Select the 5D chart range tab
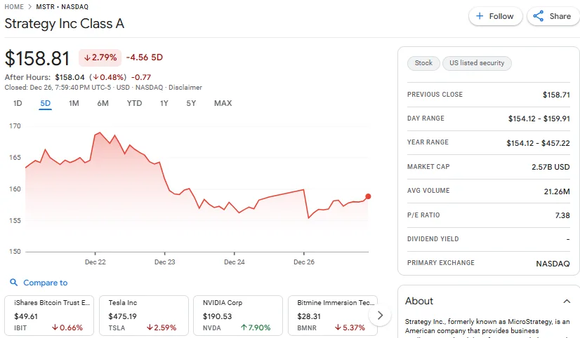The image size is (580, 338). point(46,103)
